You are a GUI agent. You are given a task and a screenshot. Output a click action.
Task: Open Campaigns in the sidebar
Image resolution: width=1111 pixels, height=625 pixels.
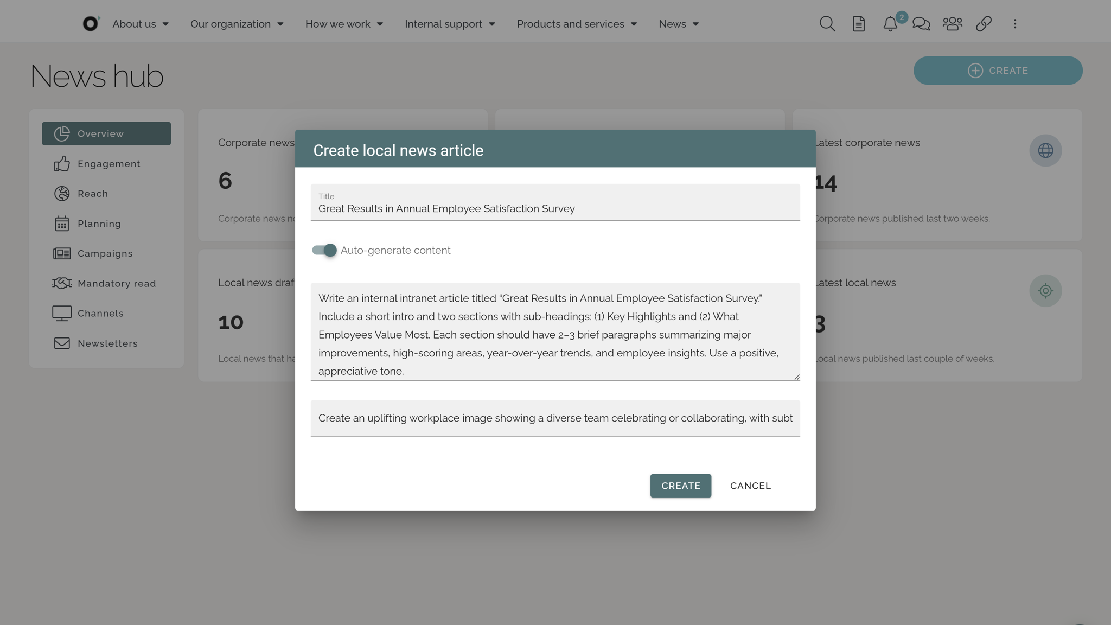tap(106, 253)
